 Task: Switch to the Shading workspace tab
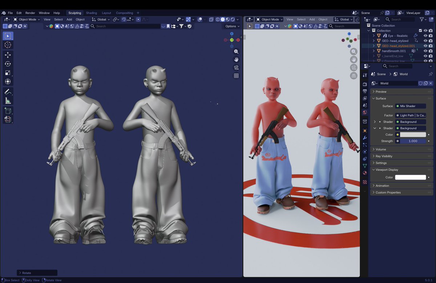point(91,13)
